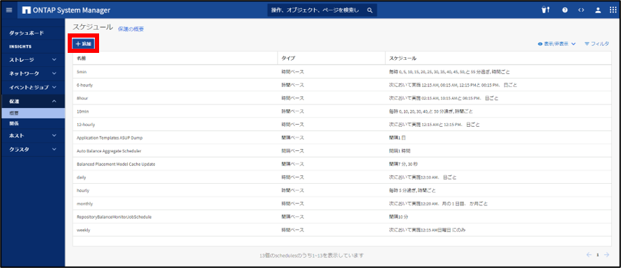Toggle the 表示/非表示 column visibility

click(556, 44)
